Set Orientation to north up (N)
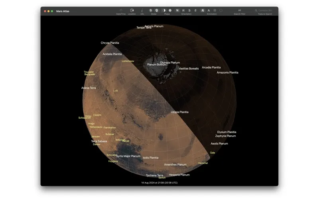This screenshot has height=199, width=319. pyautogui.click(x=177, y=10)
